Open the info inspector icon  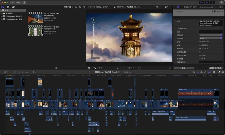[x=178, y=7]
